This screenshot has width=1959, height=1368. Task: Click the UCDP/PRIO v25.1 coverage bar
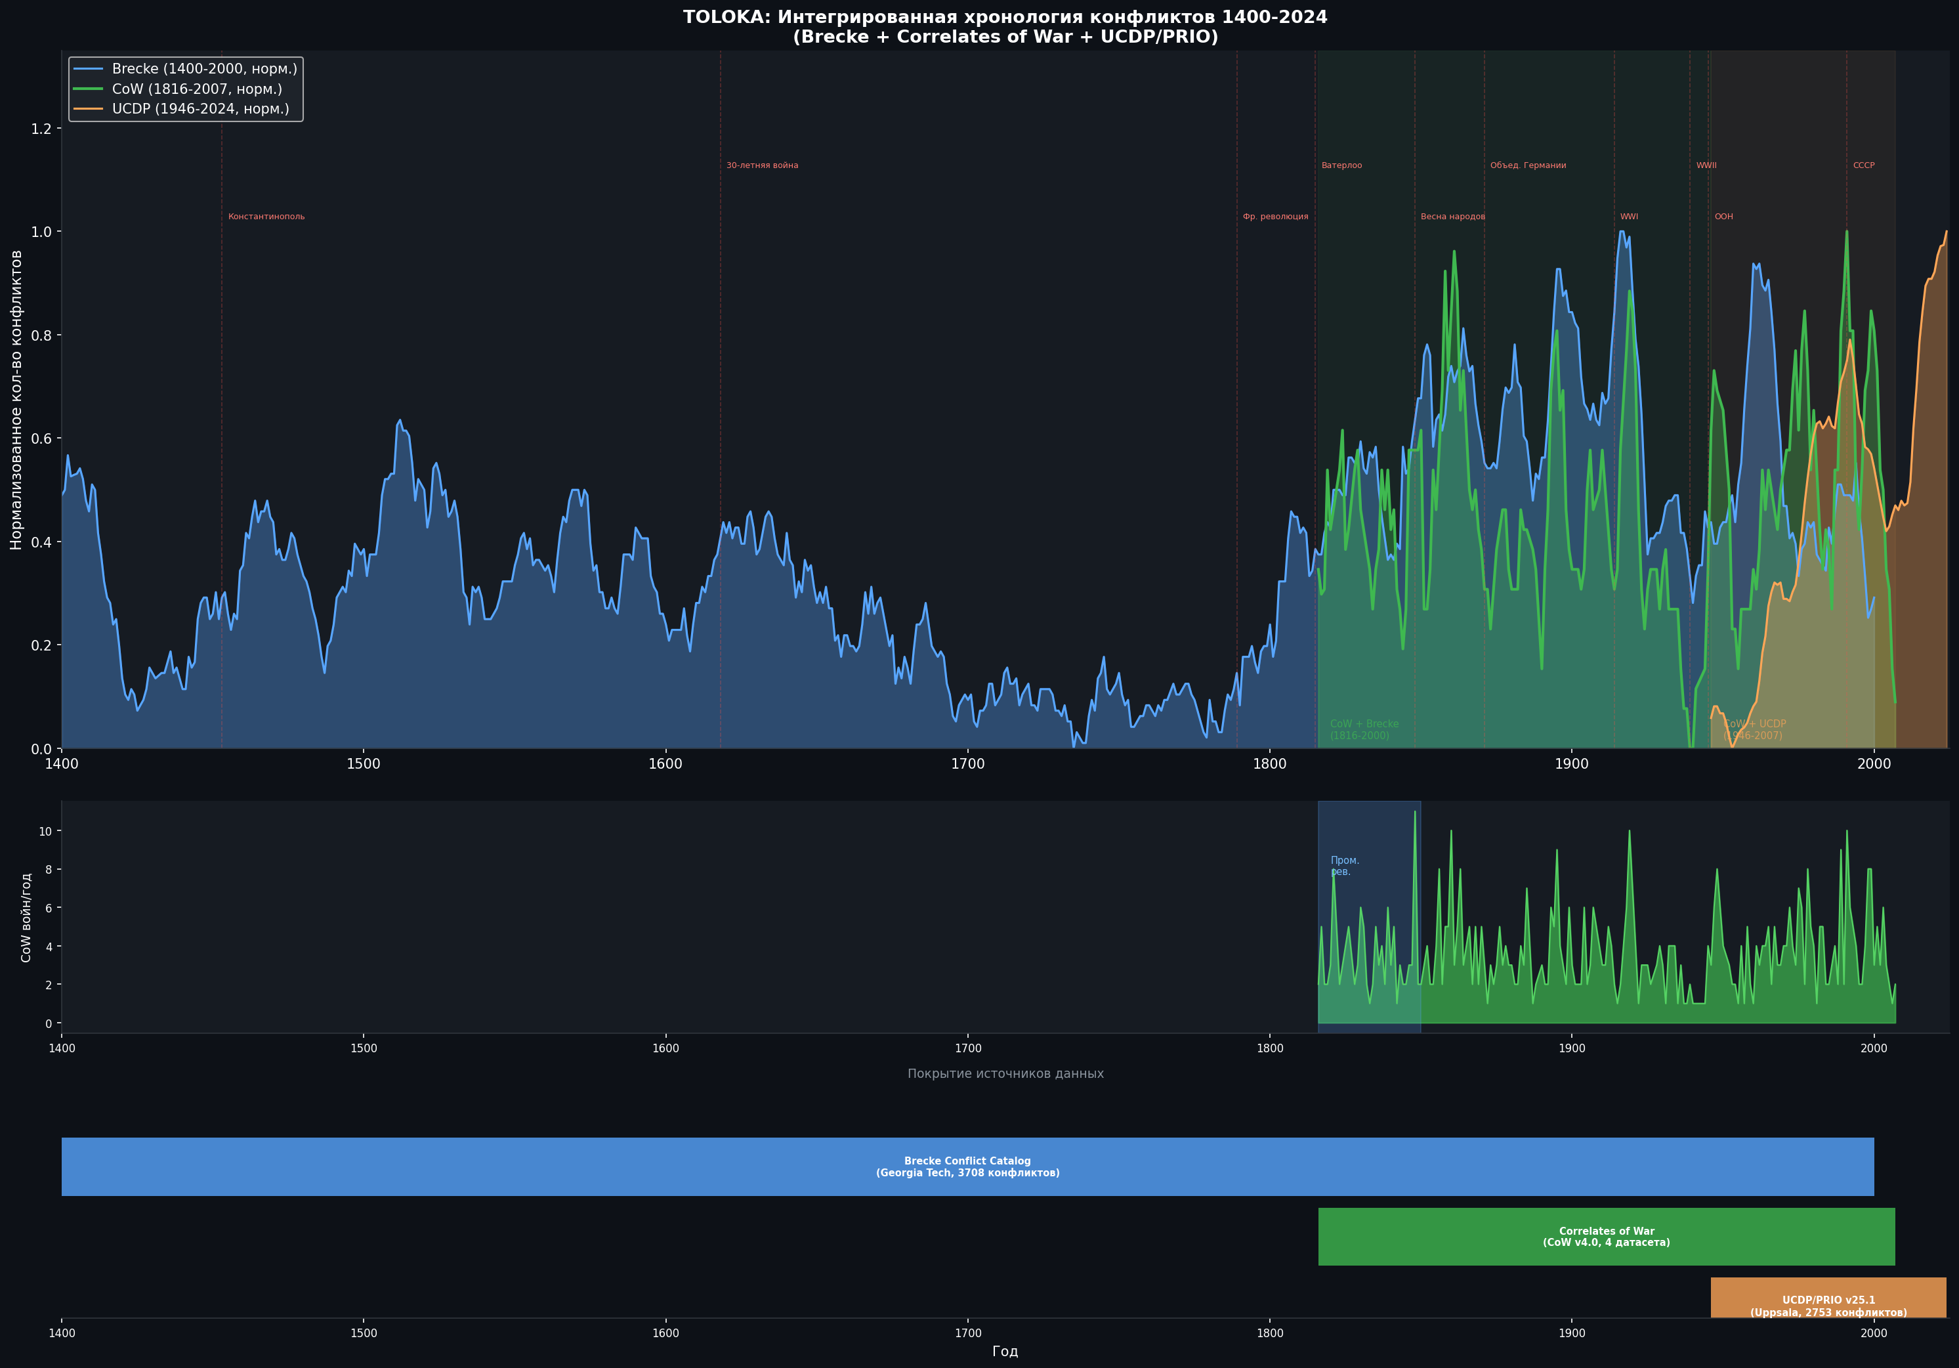[x=1828, y=1298]
